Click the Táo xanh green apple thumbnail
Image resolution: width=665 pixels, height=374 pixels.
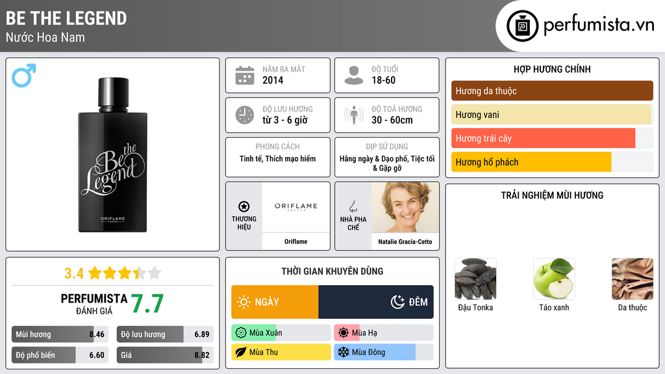(x=554, y=279)
